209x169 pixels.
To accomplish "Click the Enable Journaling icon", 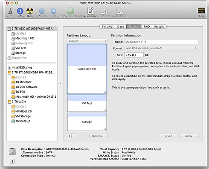I will pyautogui.click(x=70, y=11).
